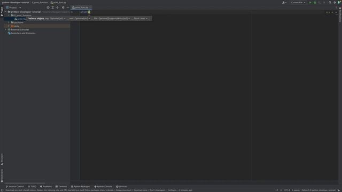Click print_func.py breadcrumb in navigation bar
342x192 pixels.
[x=58, y=2]
